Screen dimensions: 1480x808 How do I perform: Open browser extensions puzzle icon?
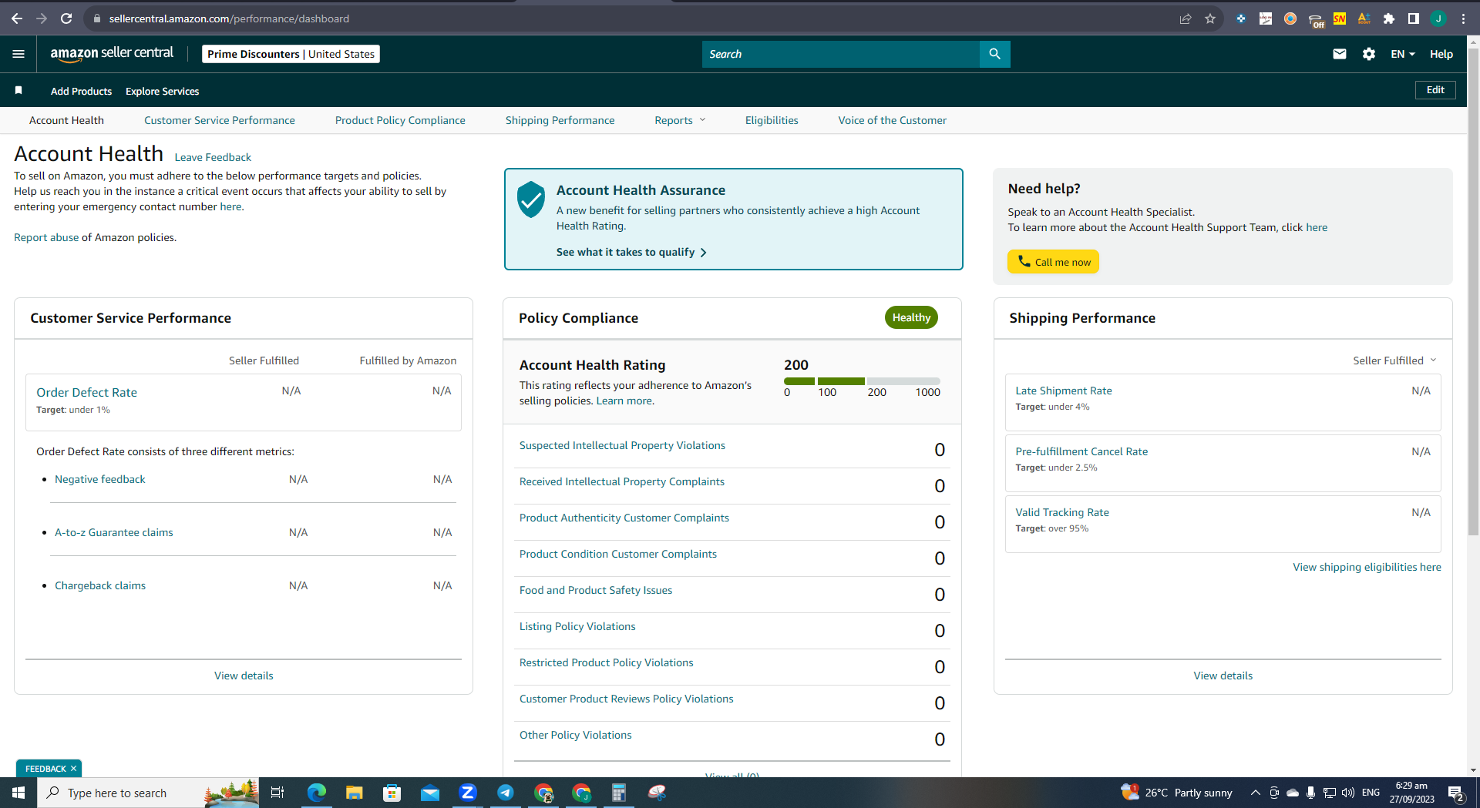pos(1389,18)
